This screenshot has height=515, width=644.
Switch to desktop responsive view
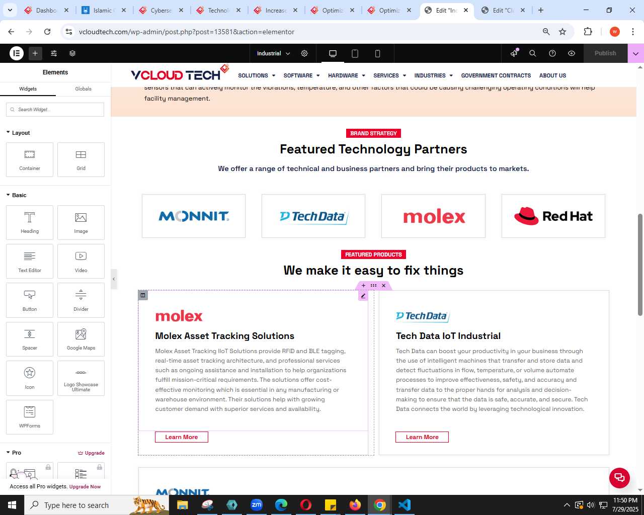[333, 53]
